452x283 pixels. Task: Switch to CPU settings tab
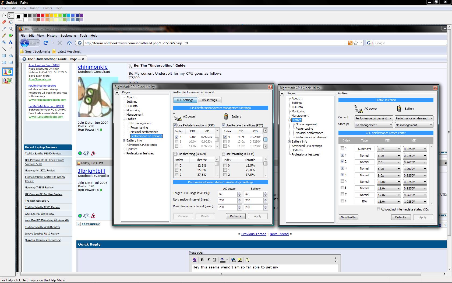click(185, 100)
